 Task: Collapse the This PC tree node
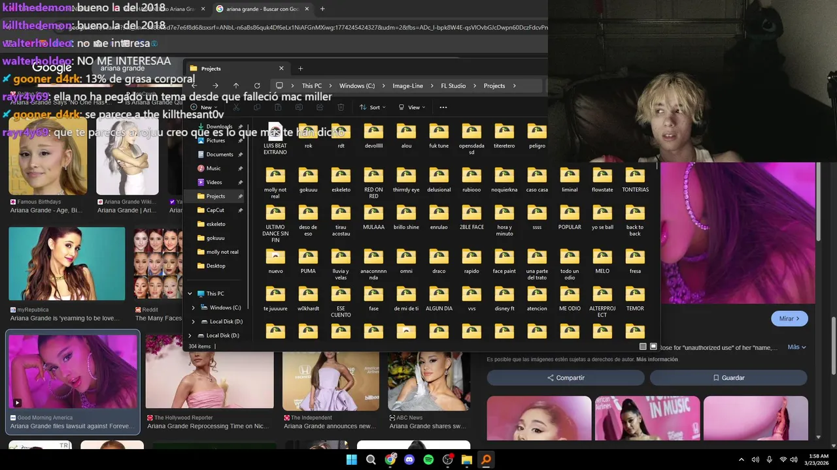point(190,294)
